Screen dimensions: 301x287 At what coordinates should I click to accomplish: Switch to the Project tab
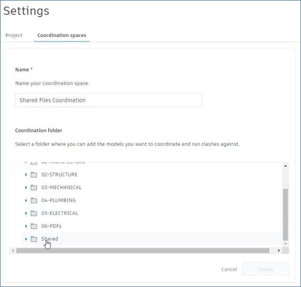[x=14, y=35]
